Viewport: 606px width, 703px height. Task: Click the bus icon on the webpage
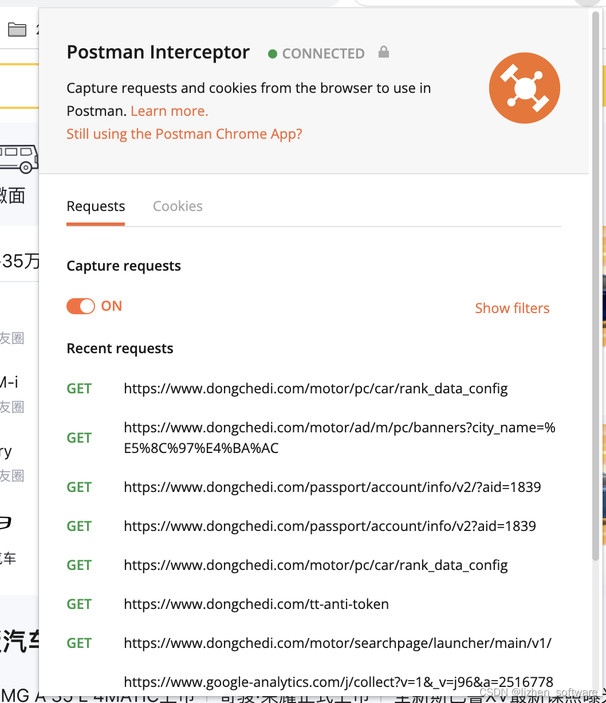(x=19, y=158)
